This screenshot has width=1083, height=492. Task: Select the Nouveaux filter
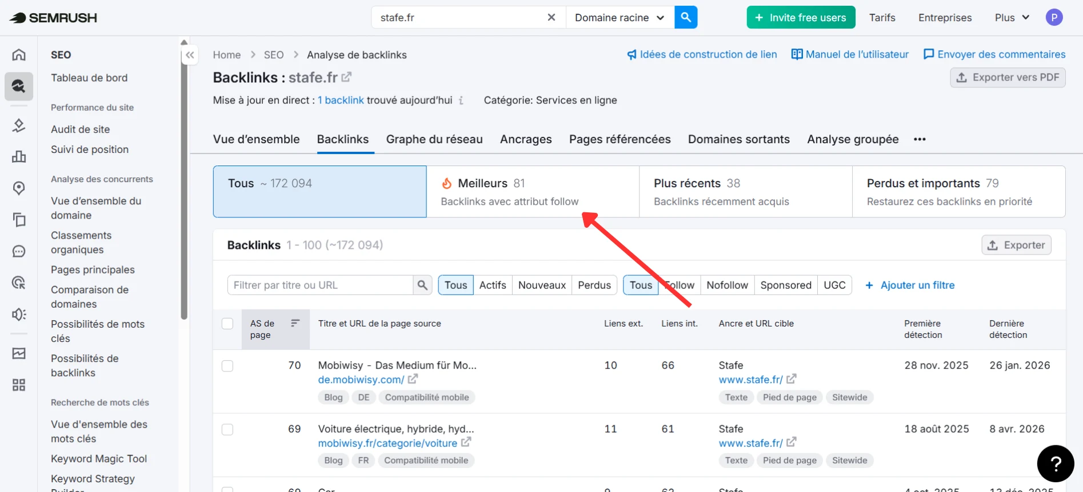click(x=542, y=285)
